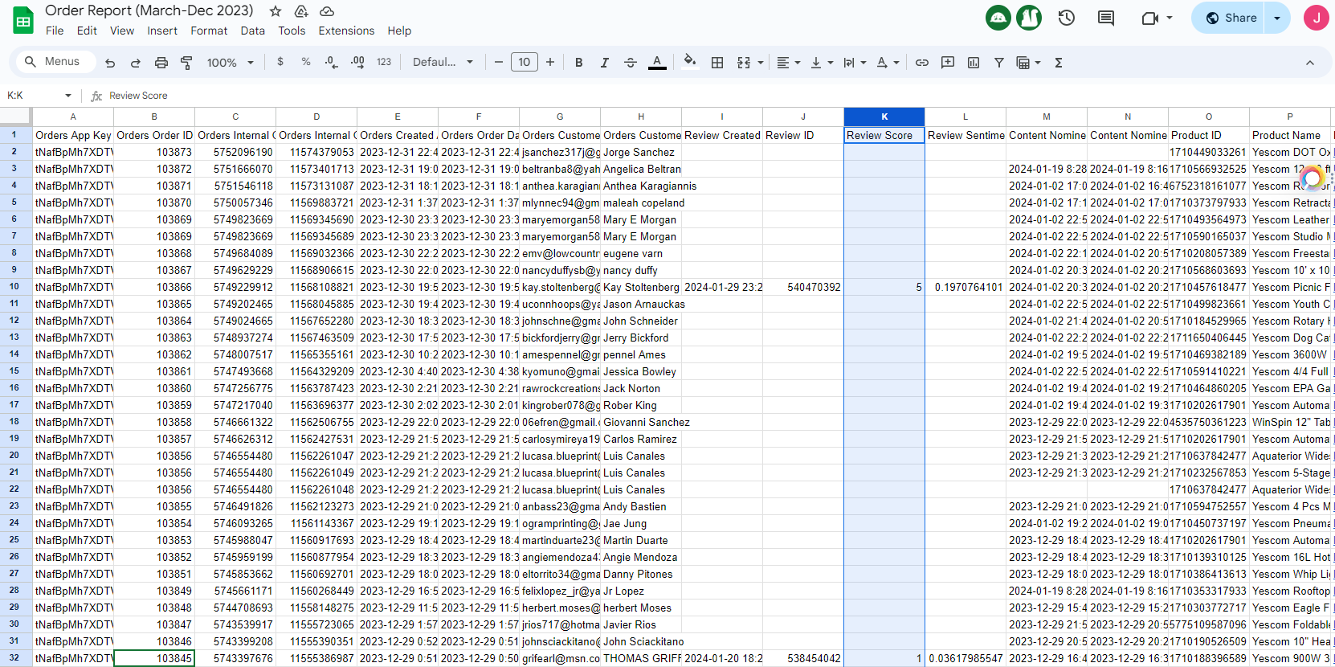Click the document title Order Report
Image resolution: width=1335 pixels, height=667 pixels.
pyautogui.click(x=149, y=10)
